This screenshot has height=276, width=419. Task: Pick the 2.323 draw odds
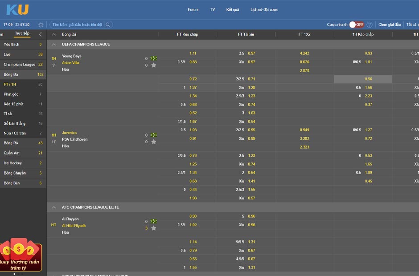tap(304, 147)
